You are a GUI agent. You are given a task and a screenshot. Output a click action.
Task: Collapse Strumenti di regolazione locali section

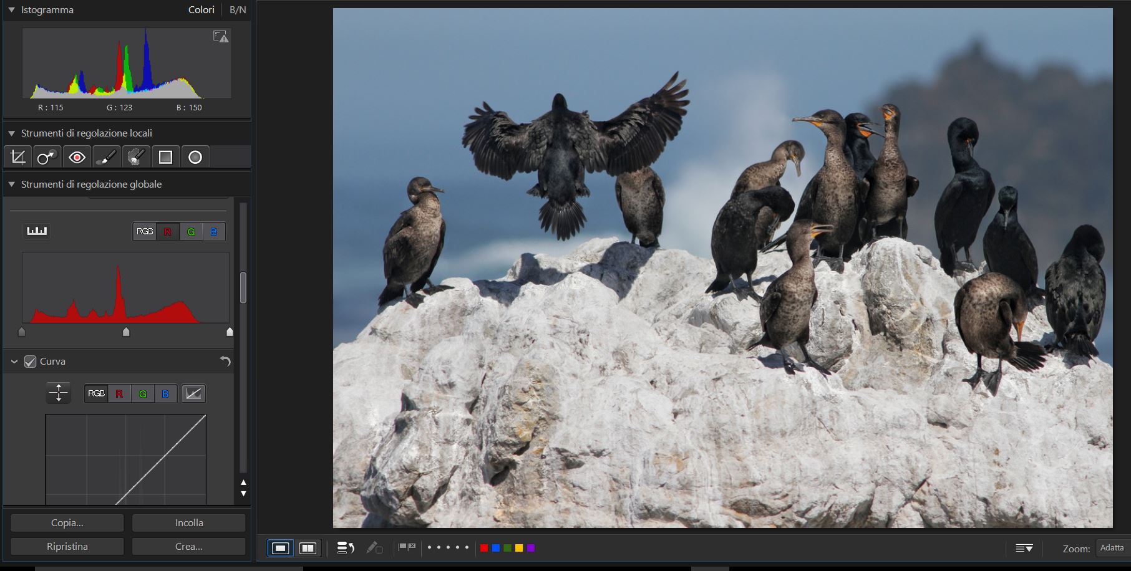[11, 133]
